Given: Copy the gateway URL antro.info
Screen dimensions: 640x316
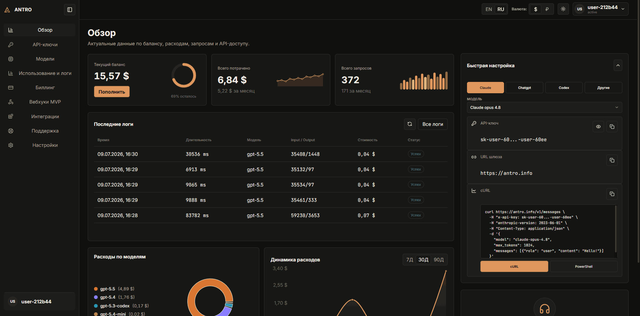Looking at the screenshot, I should point(612,160).
